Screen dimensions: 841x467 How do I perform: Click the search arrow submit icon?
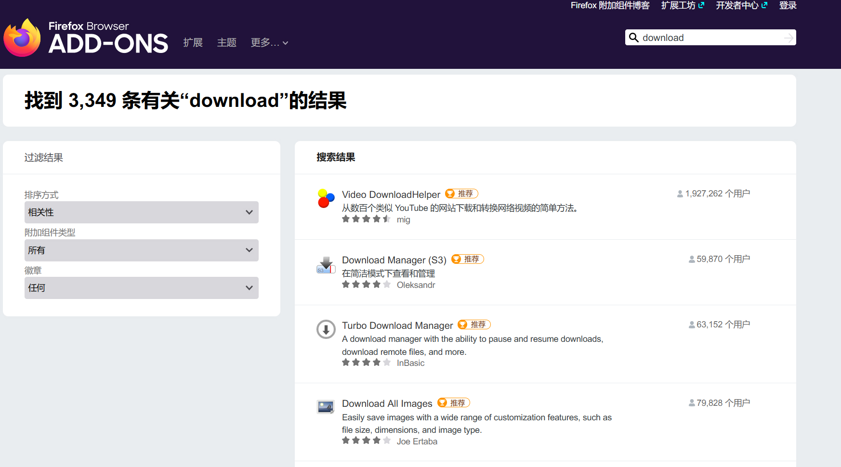point(788,38)
